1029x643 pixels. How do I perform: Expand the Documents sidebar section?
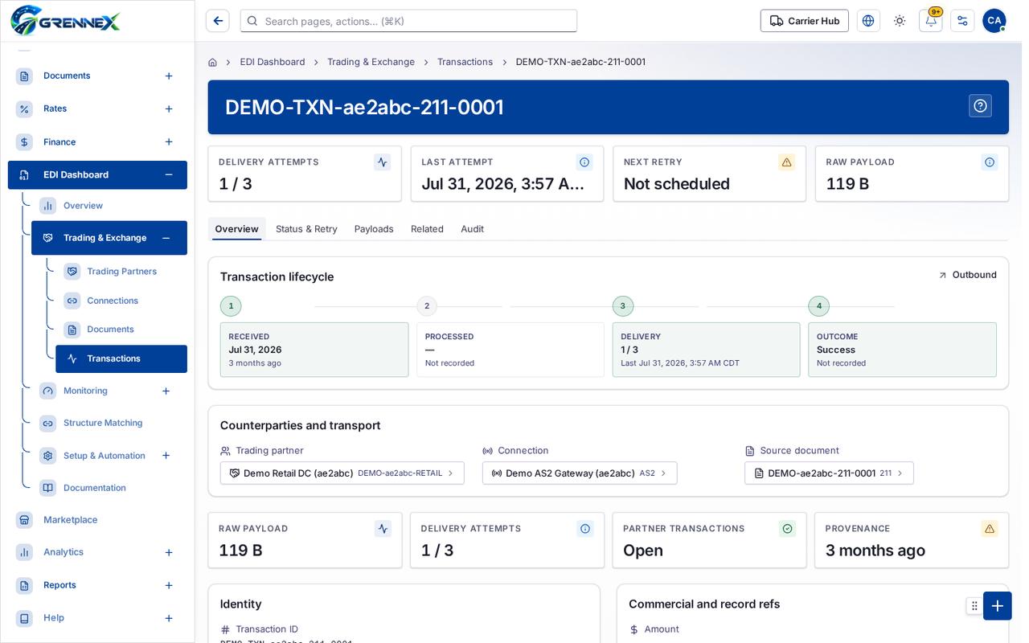169,76
